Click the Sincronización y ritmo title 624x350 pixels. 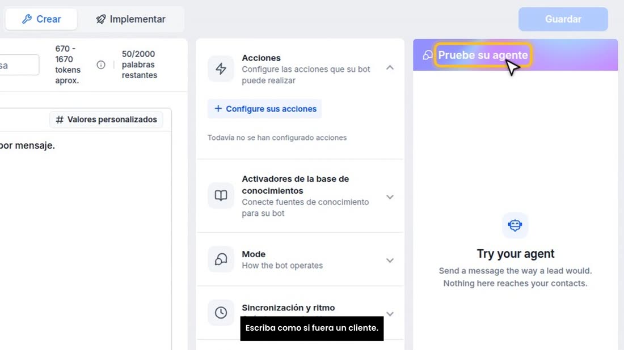[x=288, y=308]
